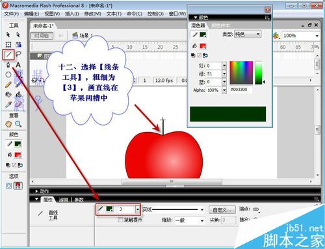Select the Pencil tool
The height and width of the screenshot is (249, 325).
coord(8,85)
